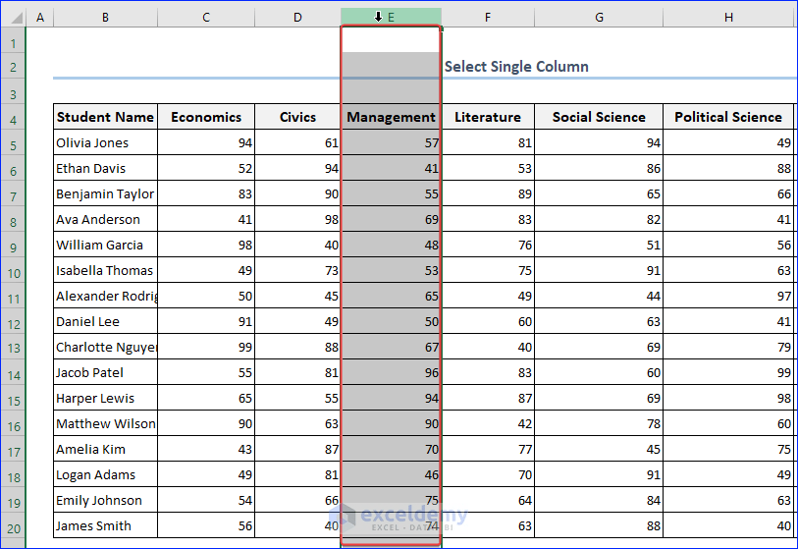Click Jacob Patel's Political Science score 99
Image resolution: width=798 pixels, height=549 pixels.
[x=728, y=372]
